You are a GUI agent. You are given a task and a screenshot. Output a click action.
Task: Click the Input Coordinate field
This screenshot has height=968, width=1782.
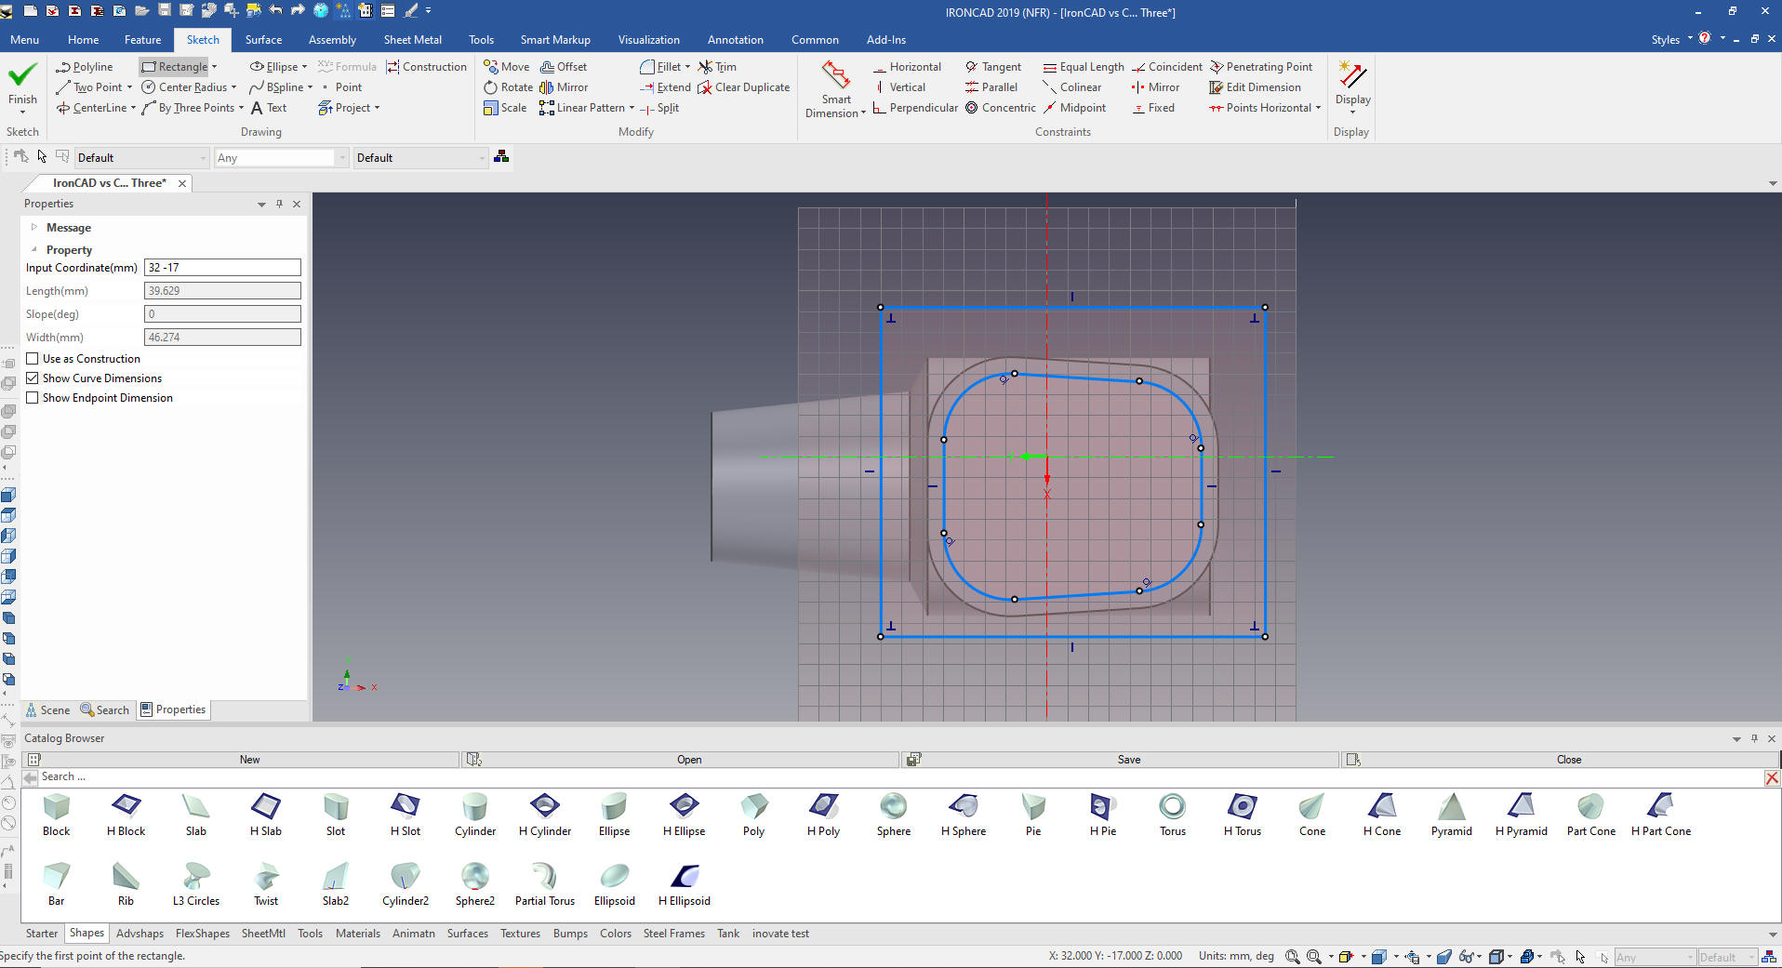tap(222, 268)
